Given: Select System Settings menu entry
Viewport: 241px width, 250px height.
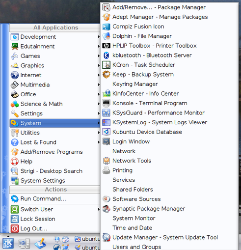Looking at the screenshot, I should click(x=55, y=181).
